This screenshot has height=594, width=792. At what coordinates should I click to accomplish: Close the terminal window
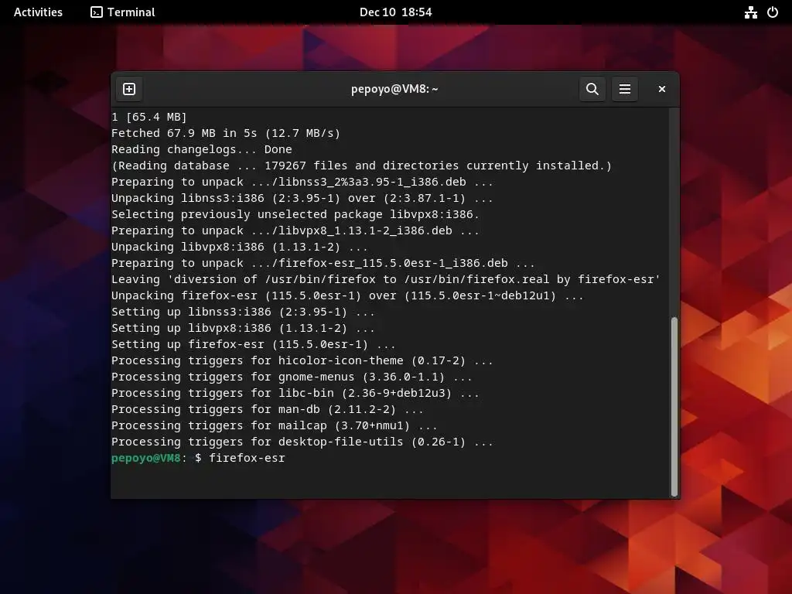[x=662, y=89]
